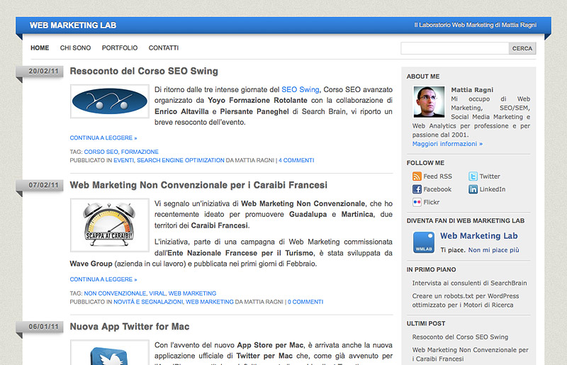Click the Twitter bird icon in Follow Me

click(473, 176)
